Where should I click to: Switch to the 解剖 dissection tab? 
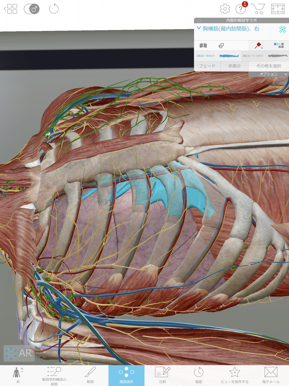pos(90,375)
